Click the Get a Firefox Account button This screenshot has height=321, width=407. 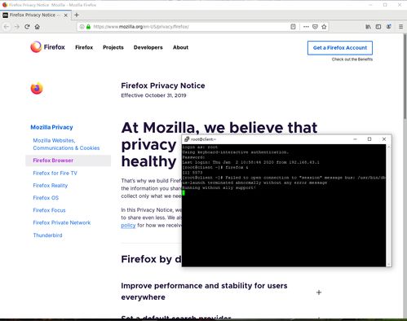click(340, 48)
